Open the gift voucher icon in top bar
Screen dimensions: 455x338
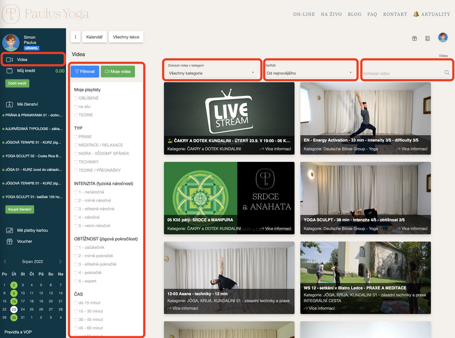click(x=415, y=38)
